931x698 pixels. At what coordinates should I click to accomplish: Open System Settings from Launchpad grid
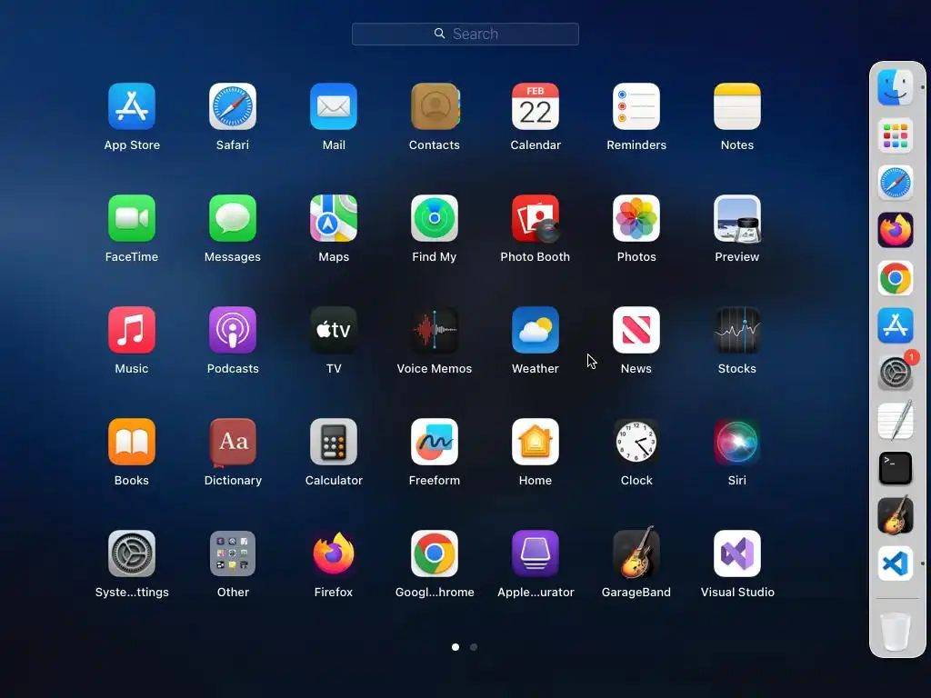coord(132,553)
